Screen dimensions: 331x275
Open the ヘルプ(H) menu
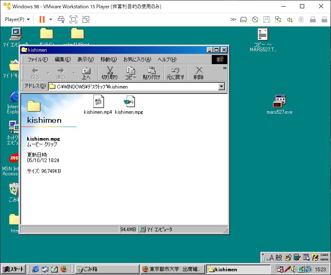tap(167, 60)
